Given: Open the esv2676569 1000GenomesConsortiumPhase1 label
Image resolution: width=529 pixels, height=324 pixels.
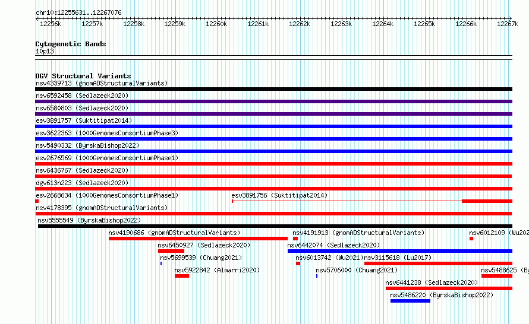Looking at the screenshot, I should tap(107, 158).
